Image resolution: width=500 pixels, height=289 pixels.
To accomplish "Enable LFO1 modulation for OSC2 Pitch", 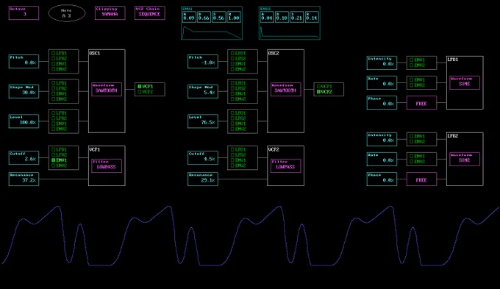I will coord(232,53).
